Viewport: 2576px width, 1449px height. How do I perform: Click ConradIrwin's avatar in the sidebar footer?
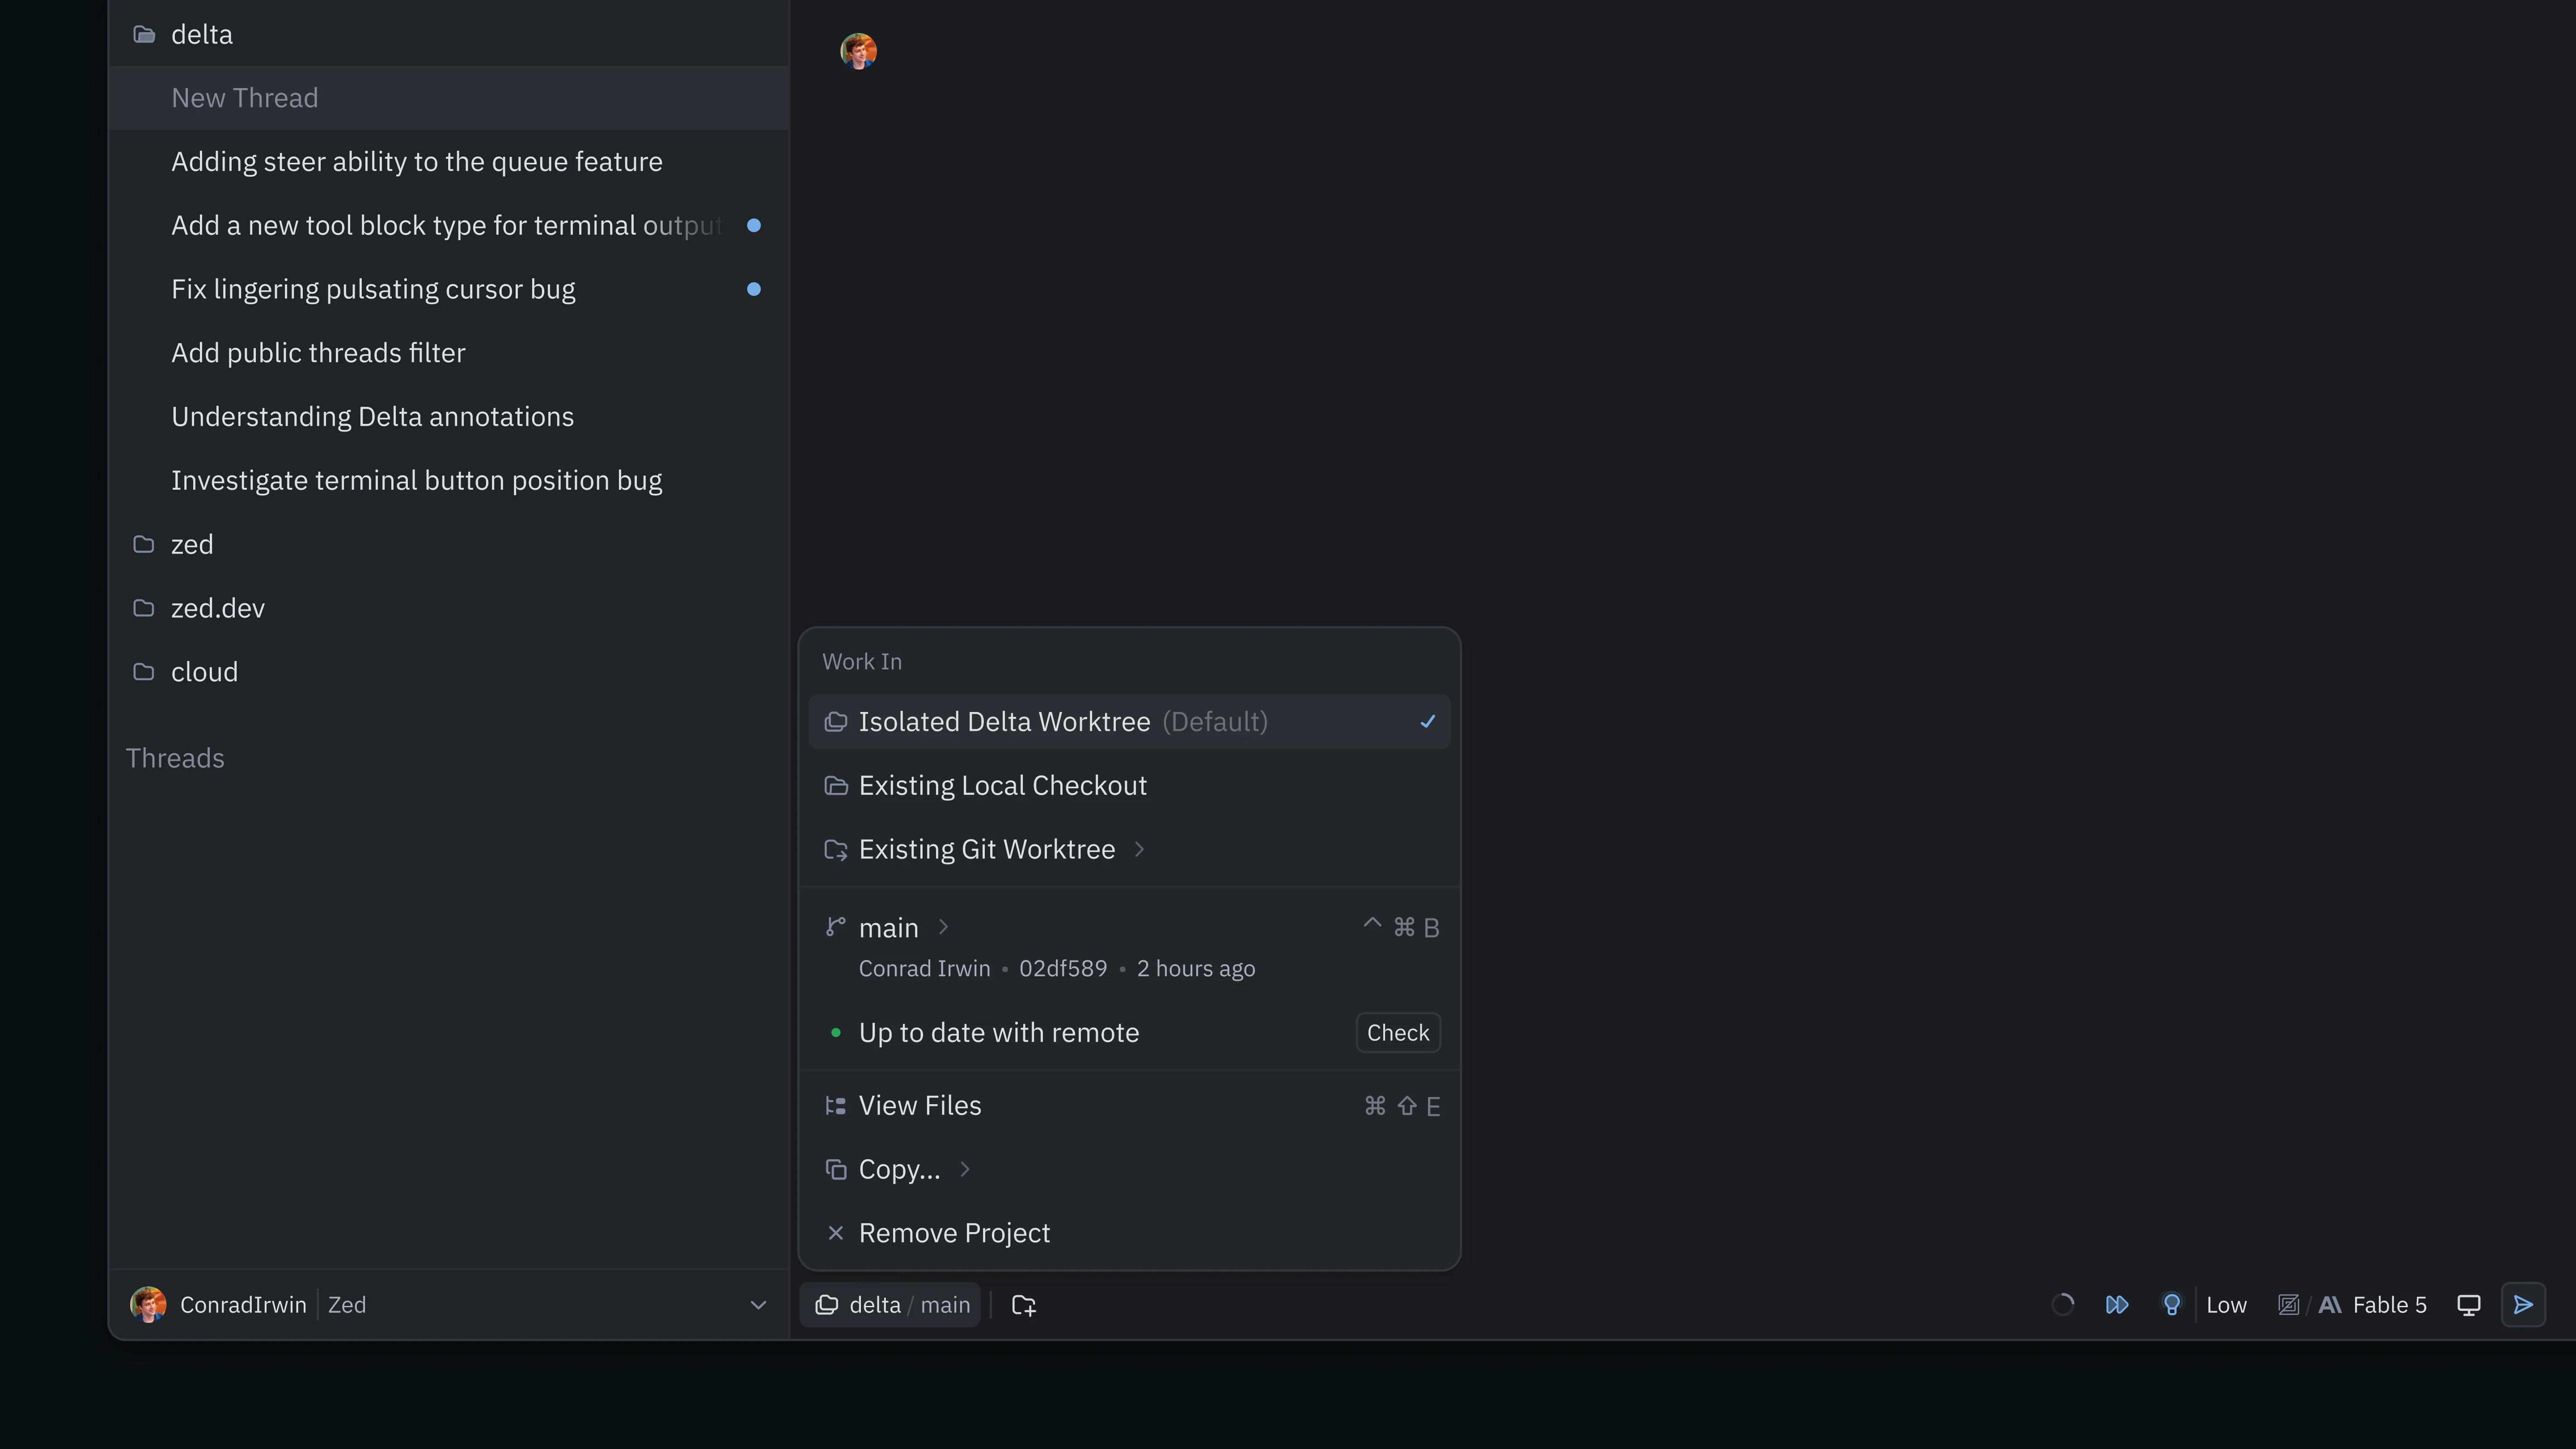pyautogui.click(x=148, y=1305)
